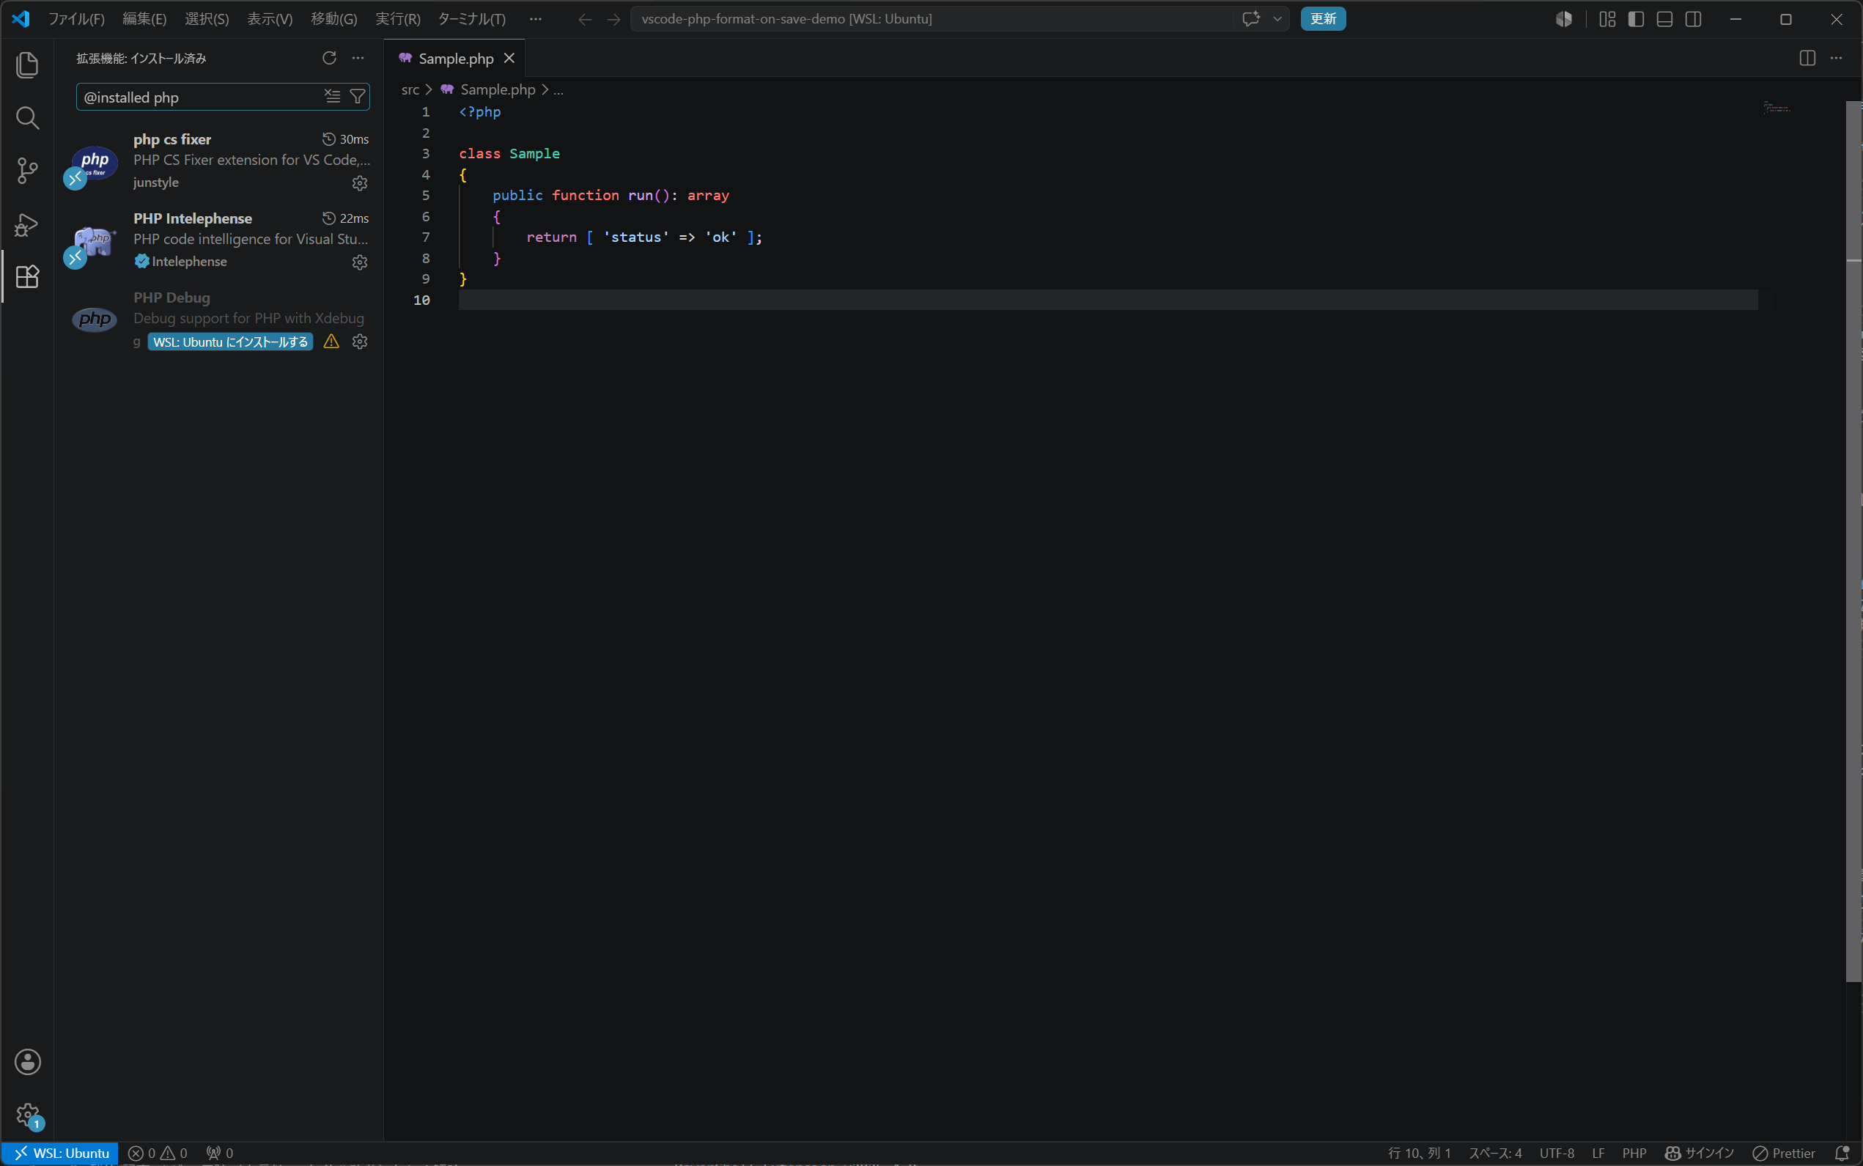Show more menu bar items ellipsis
Image resolution: width=1863 pixels, height=1166 pixels.
536,18
